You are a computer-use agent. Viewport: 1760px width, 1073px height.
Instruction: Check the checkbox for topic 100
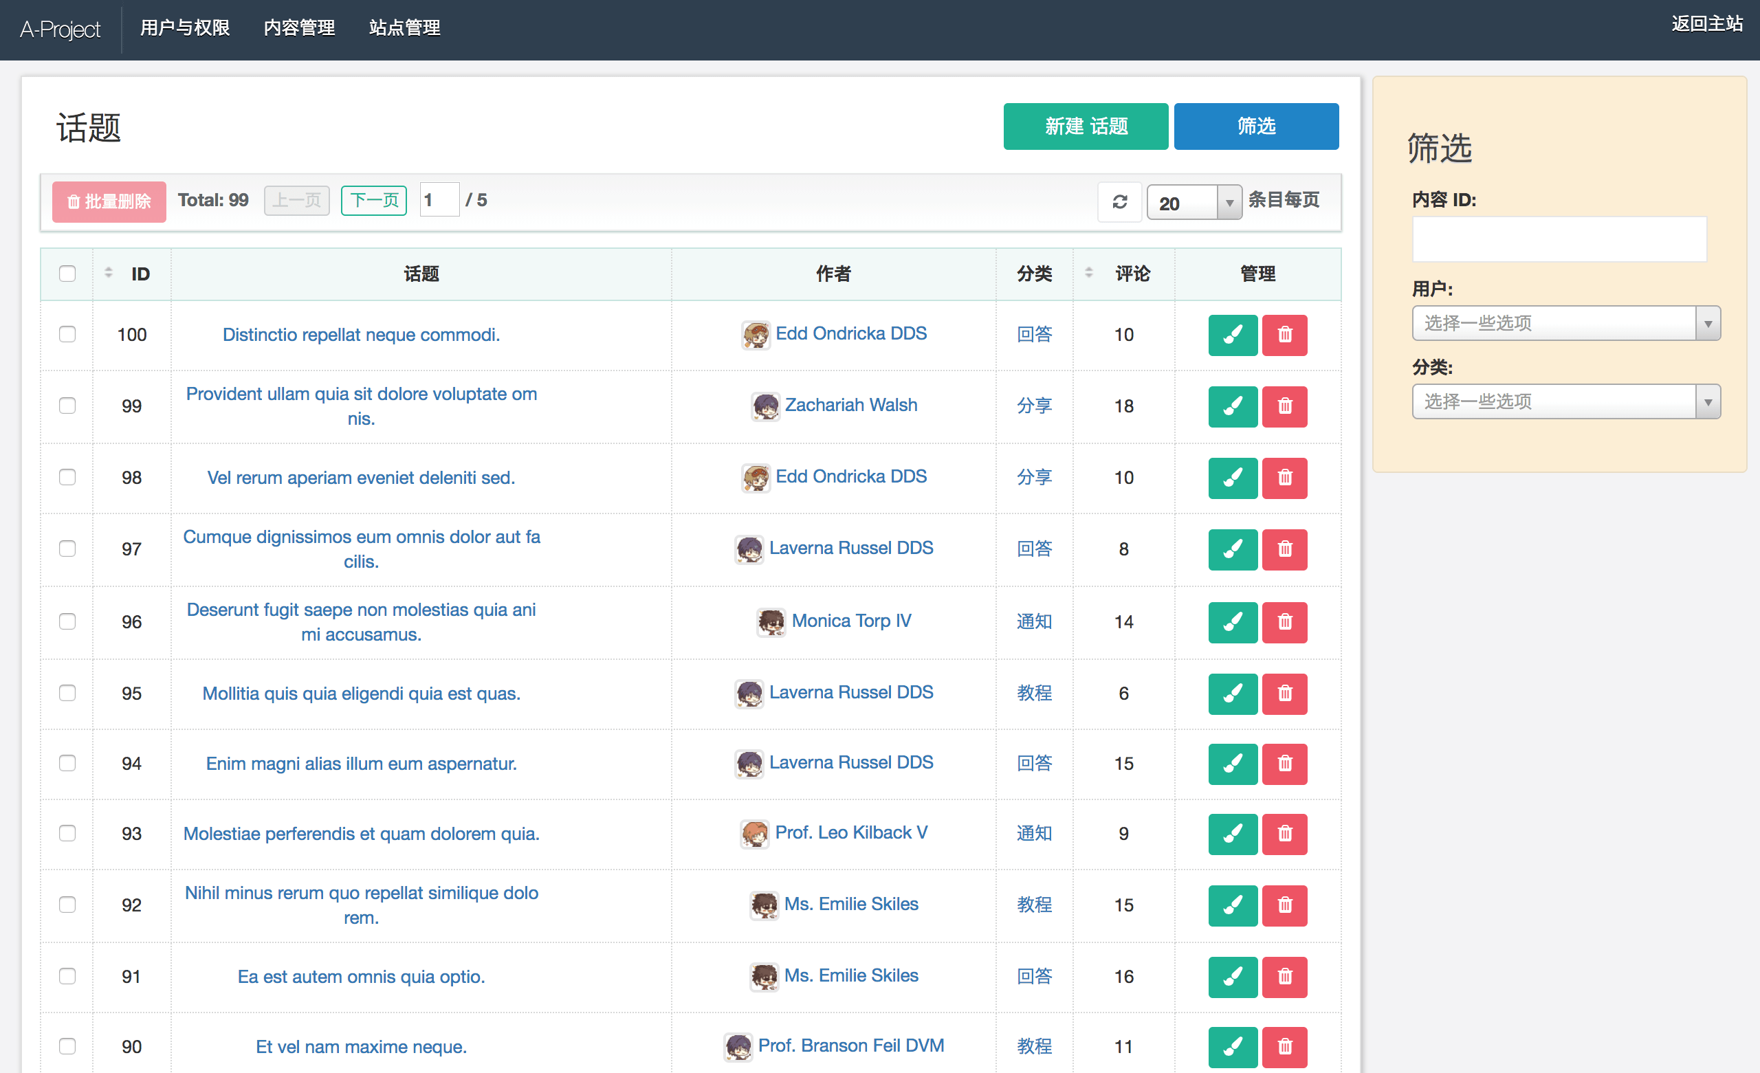pyautogui.click(x=67, y=333)
